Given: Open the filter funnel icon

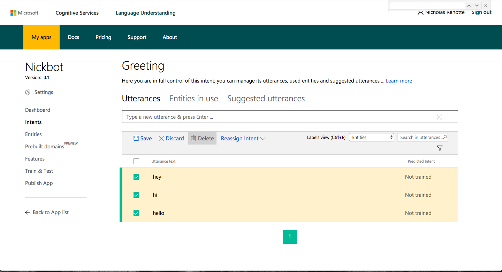Looking at the screenshot, I should click(x=440, y=148).
